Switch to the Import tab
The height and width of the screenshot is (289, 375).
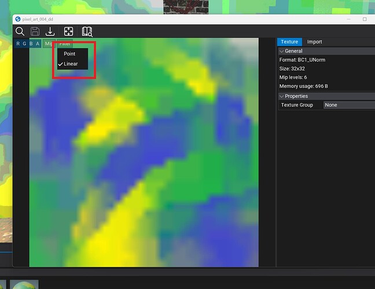pyautogui.click(x=314, y=42)
